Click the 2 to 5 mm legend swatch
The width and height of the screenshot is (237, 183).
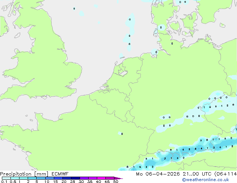point(32,178)
